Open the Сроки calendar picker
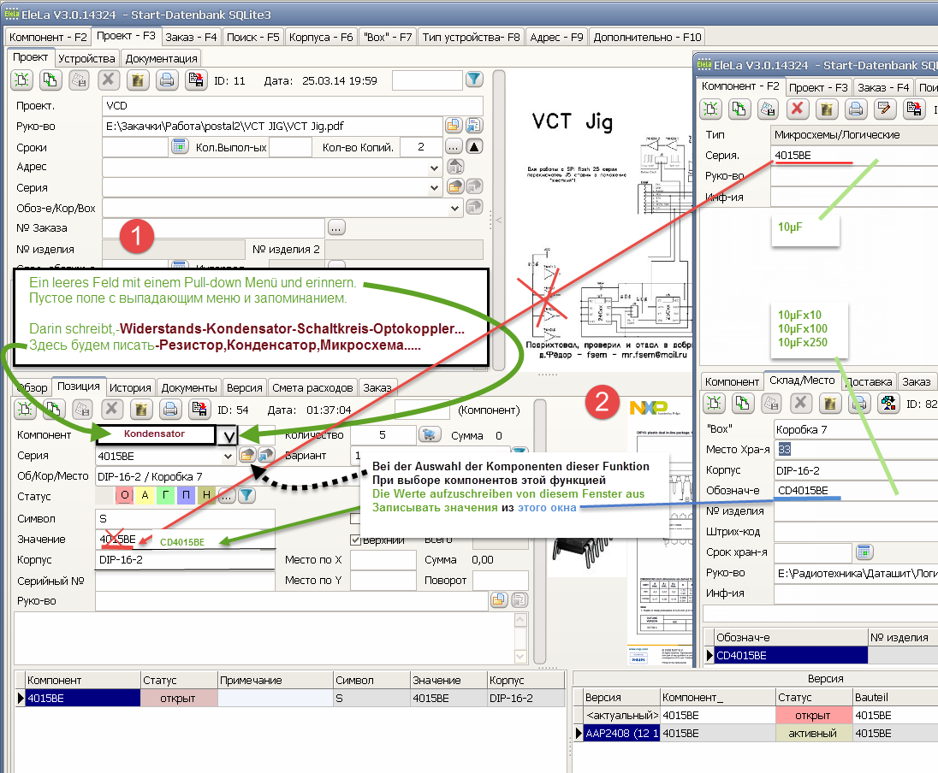The width and height of the screenshot is (938, 773). [180, 146]
